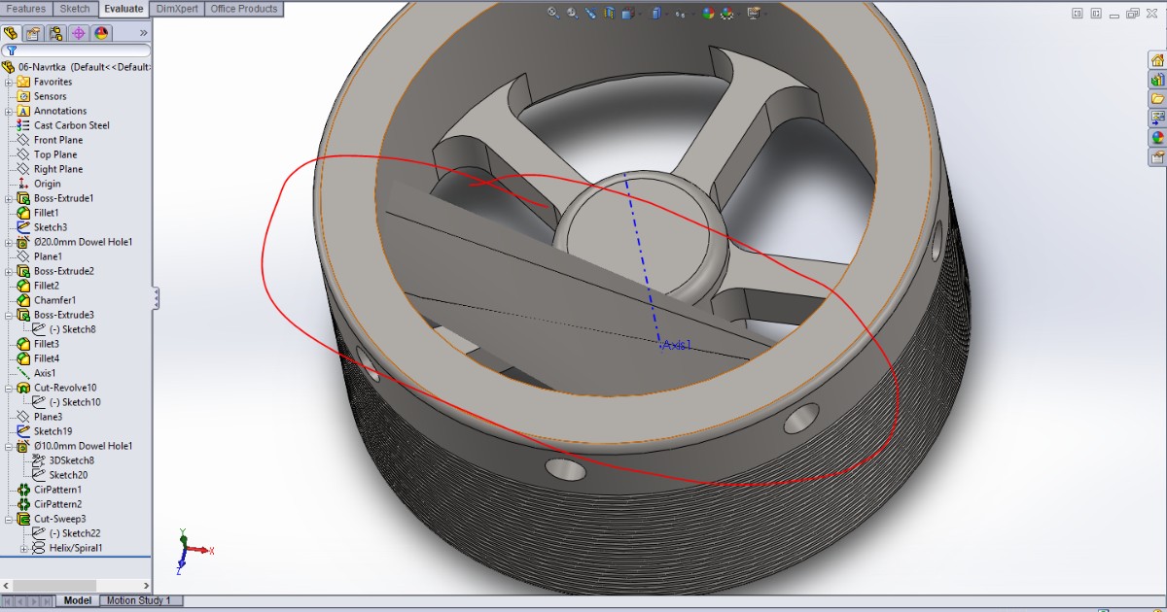Open the Motion Study 1 tab
Image resolution: width=1167 pixels, height=612 pixels.
coord(138,600)
